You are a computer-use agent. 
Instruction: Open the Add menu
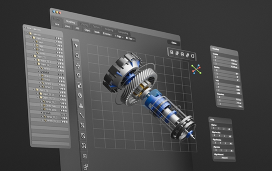[77, 28]
